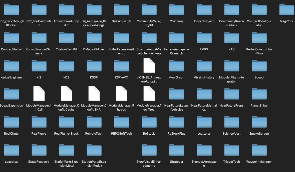
Task: Select the MissingHistory folder
Action: pyautogui.click(x=204, y=66)
